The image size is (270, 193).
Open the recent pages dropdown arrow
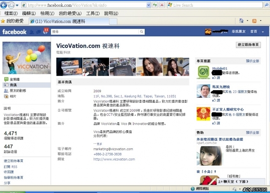tap(17, 5)
